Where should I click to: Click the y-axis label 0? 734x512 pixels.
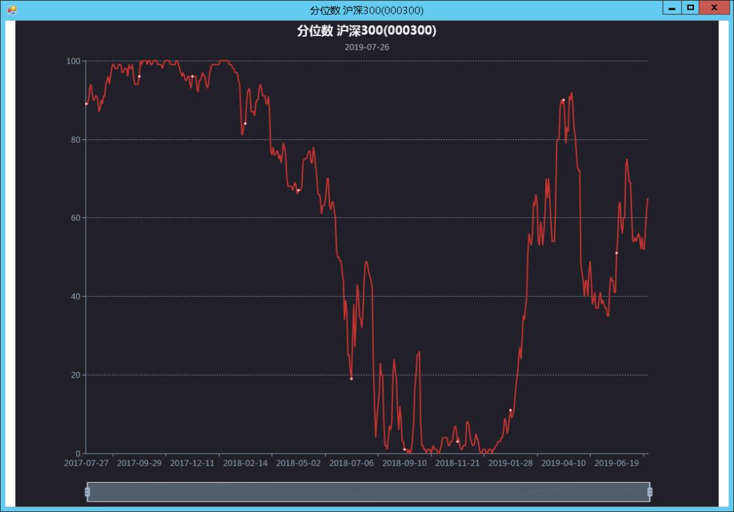(x=78, y=454)
